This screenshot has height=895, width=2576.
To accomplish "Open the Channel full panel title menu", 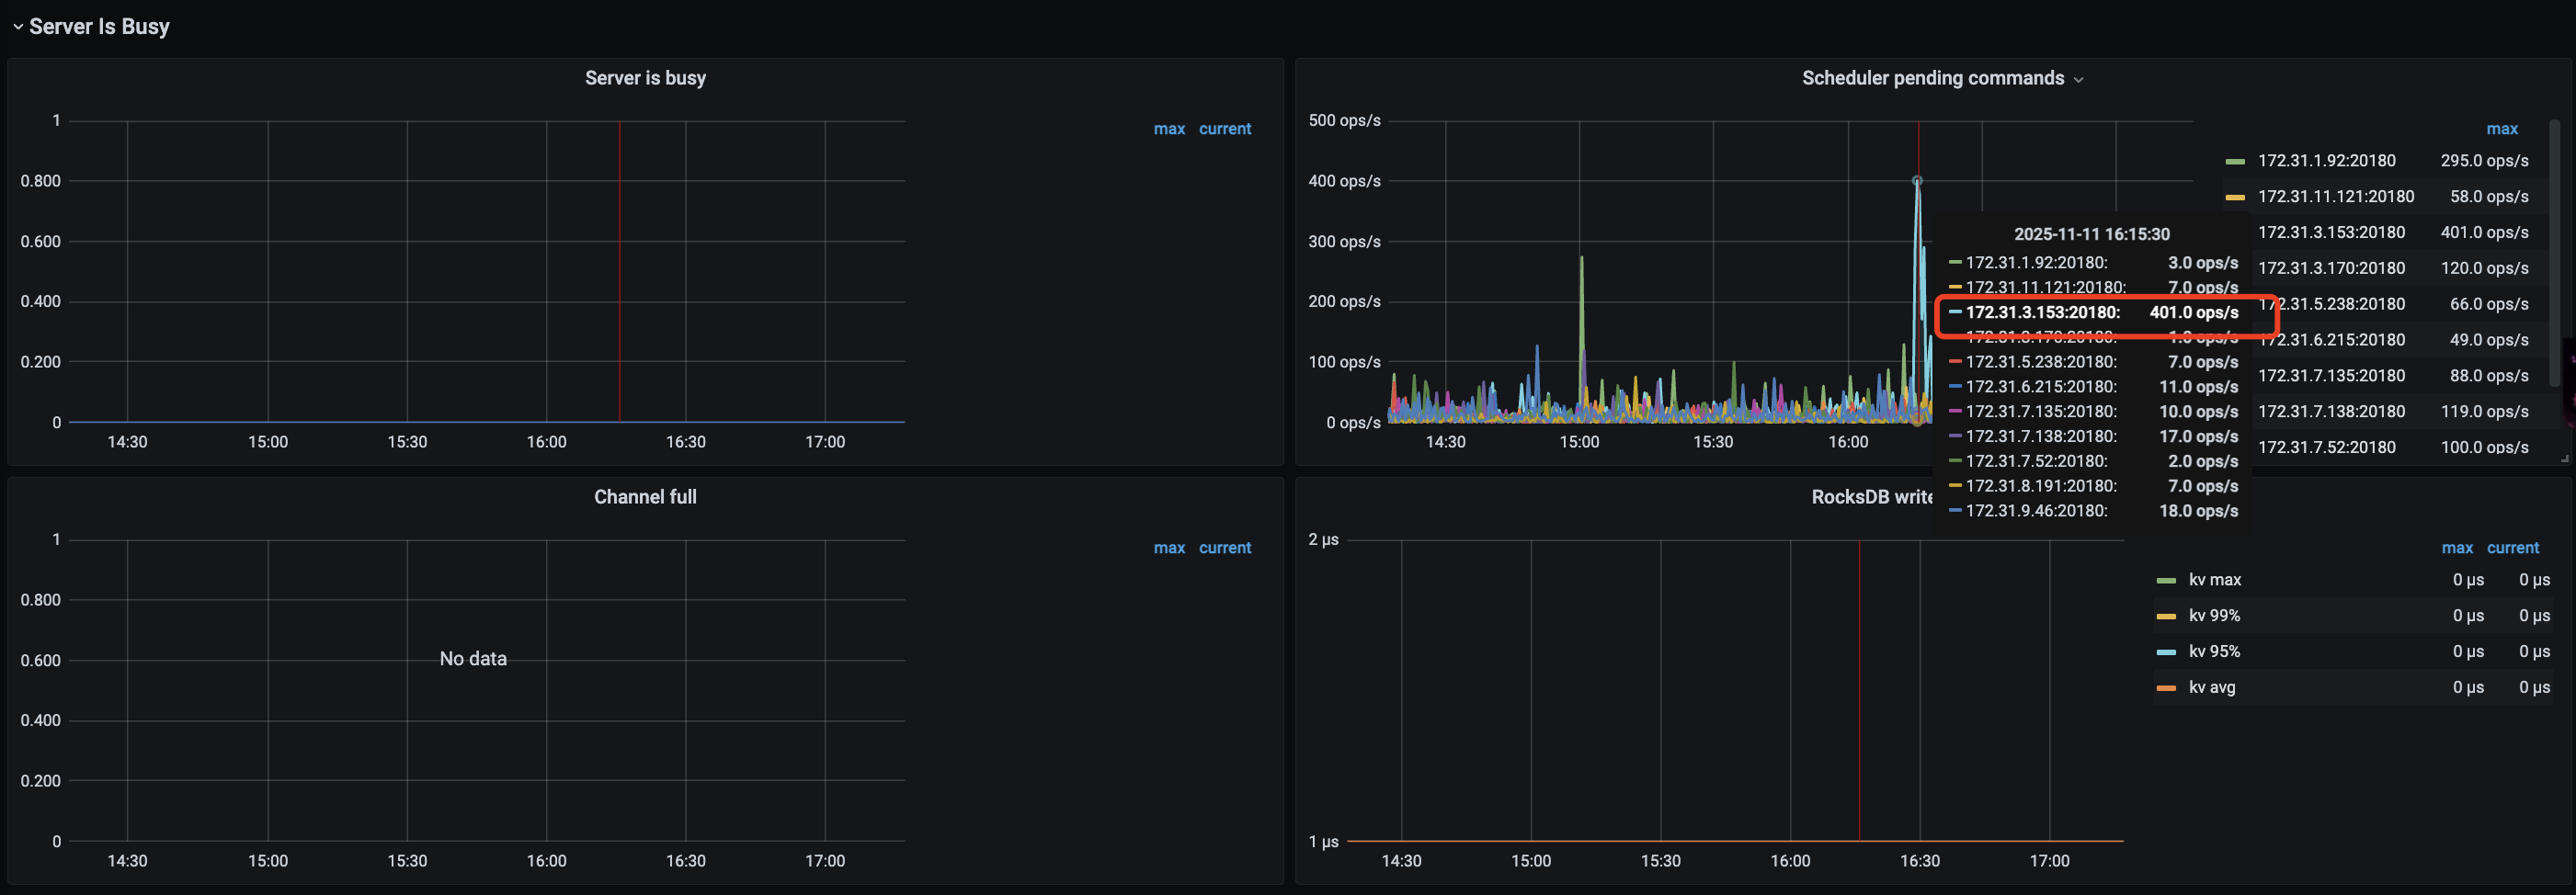I will click(645, 497).
